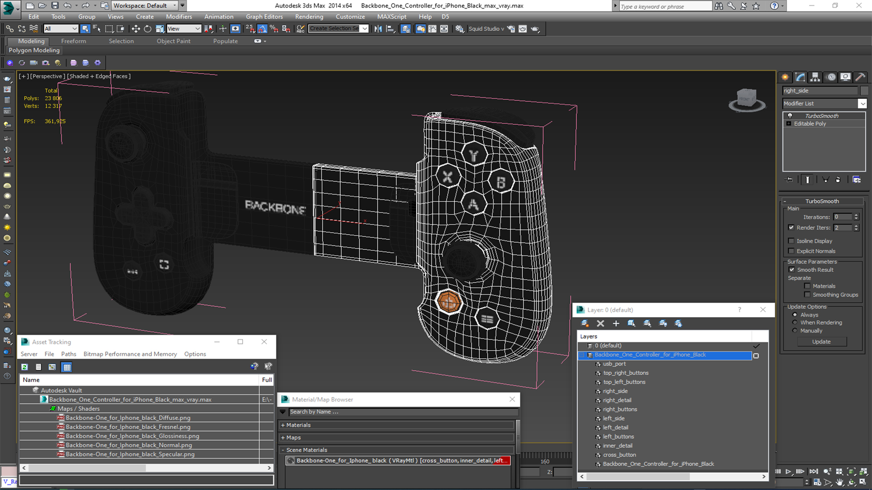Click Delete Layer X icon in Layer dialog
The height and width of the screenshot is (490, 872).
(600, 323)
